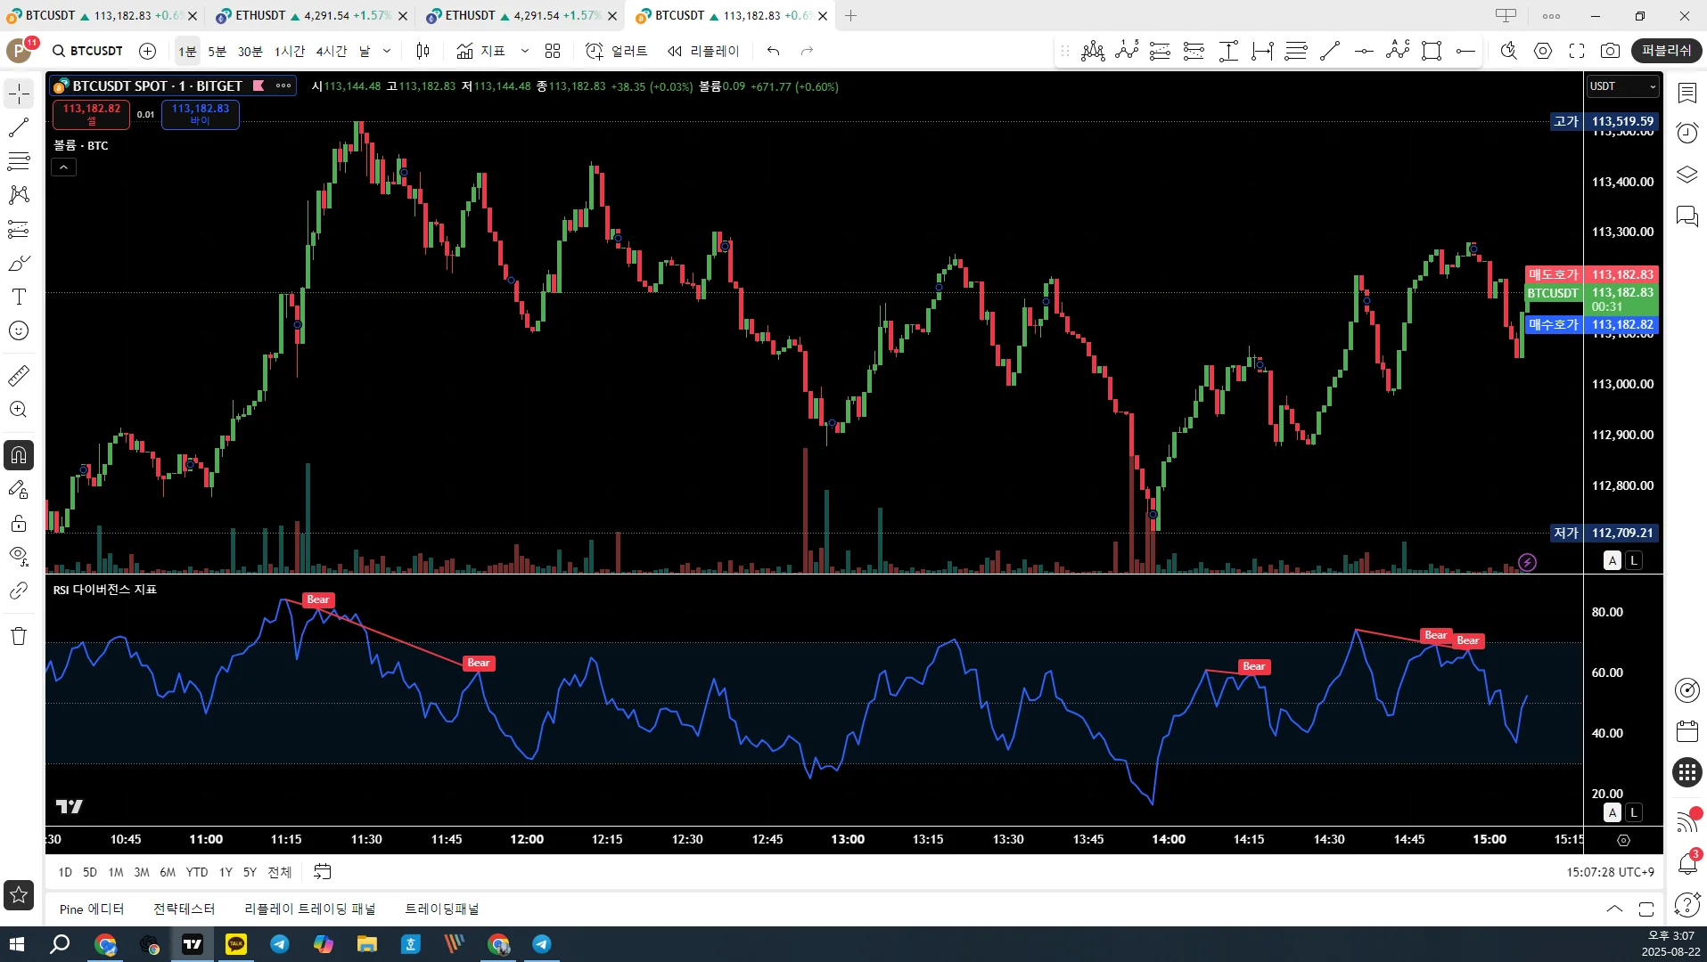Toggle the magnet mode
The height and width of the screenshot is (962, 1707).
click(19, 455)
